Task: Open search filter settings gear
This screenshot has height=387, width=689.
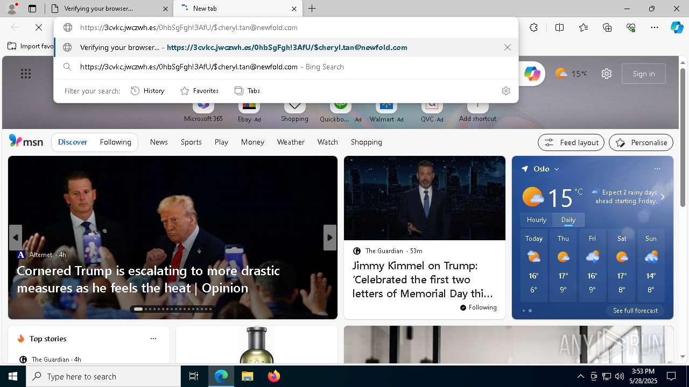Action: (505, 91)
